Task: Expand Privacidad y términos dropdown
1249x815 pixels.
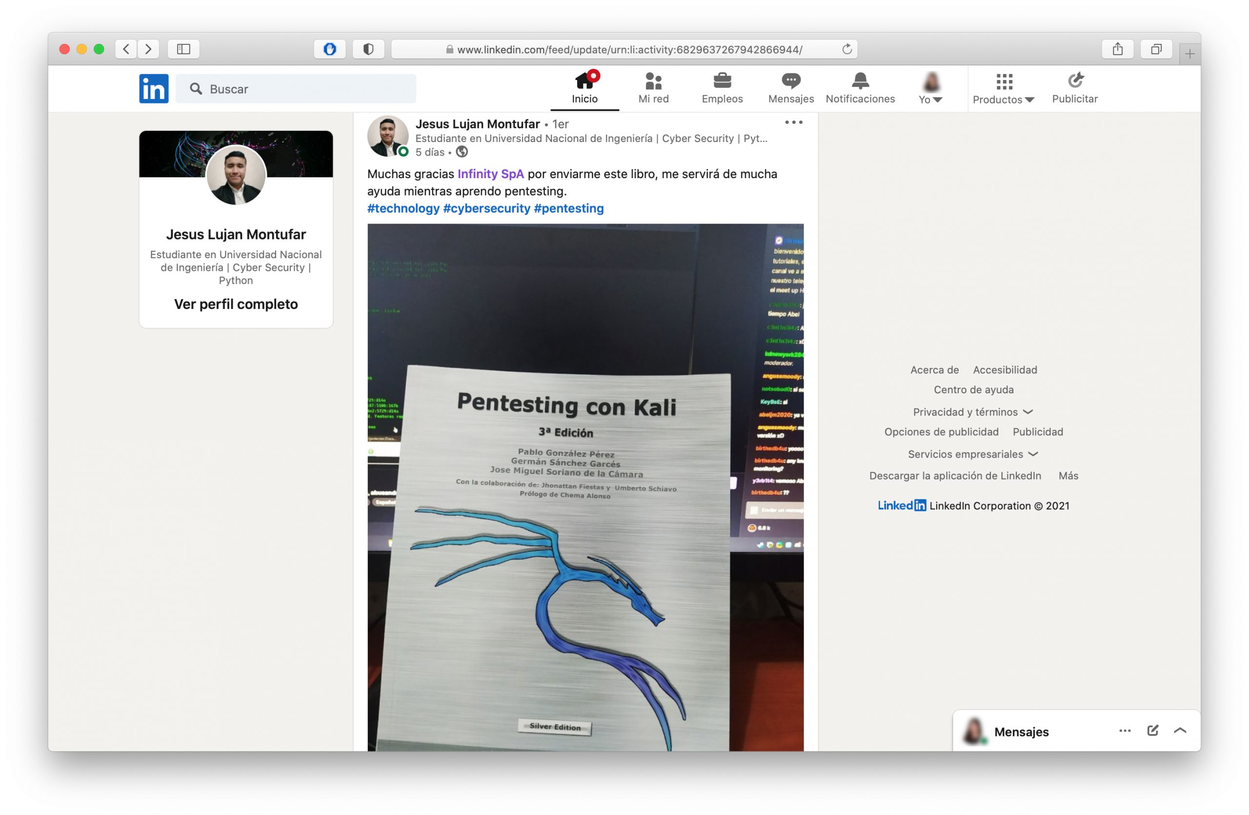Action: tap(973, 412)
